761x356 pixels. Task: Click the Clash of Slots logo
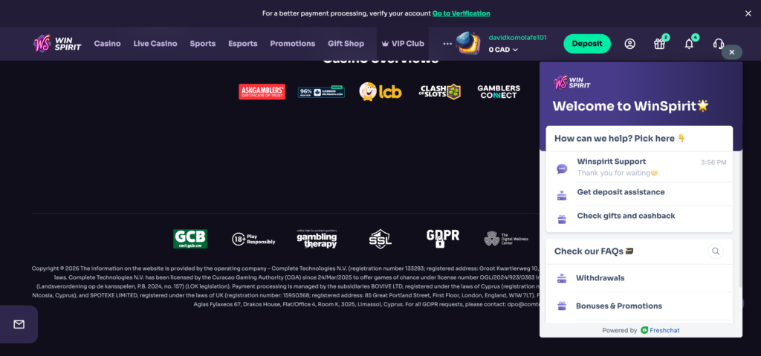[x=439, y=91]
